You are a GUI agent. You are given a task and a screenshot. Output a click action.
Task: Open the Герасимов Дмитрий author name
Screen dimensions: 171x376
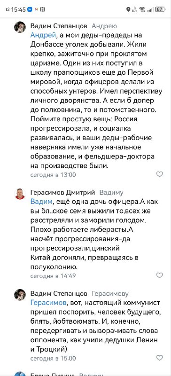pyautogui.click(x=63, y=192)
